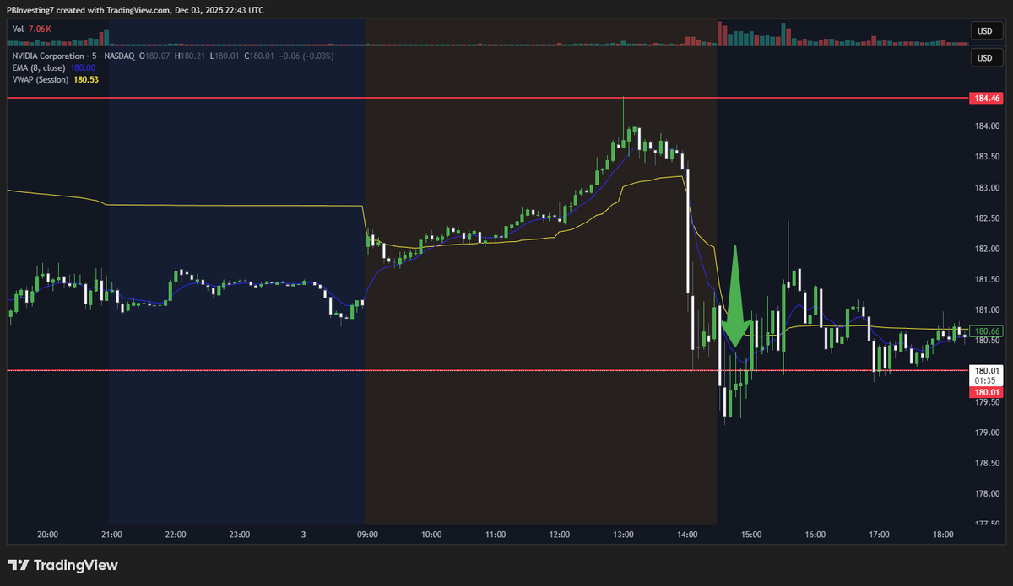Click the day 3 marker on time axis
1013x586 pixels.
pos(303,535)
